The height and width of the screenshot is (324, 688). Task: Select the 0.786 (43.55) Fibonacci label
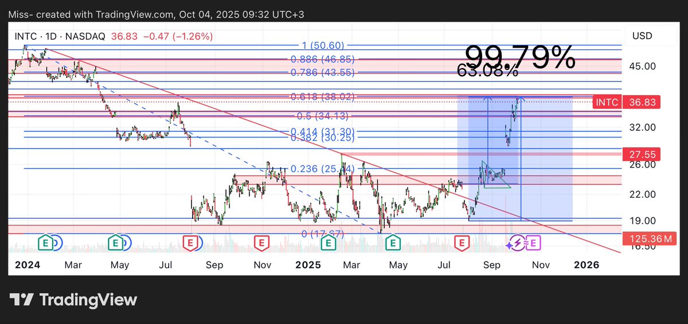[323, 72]
